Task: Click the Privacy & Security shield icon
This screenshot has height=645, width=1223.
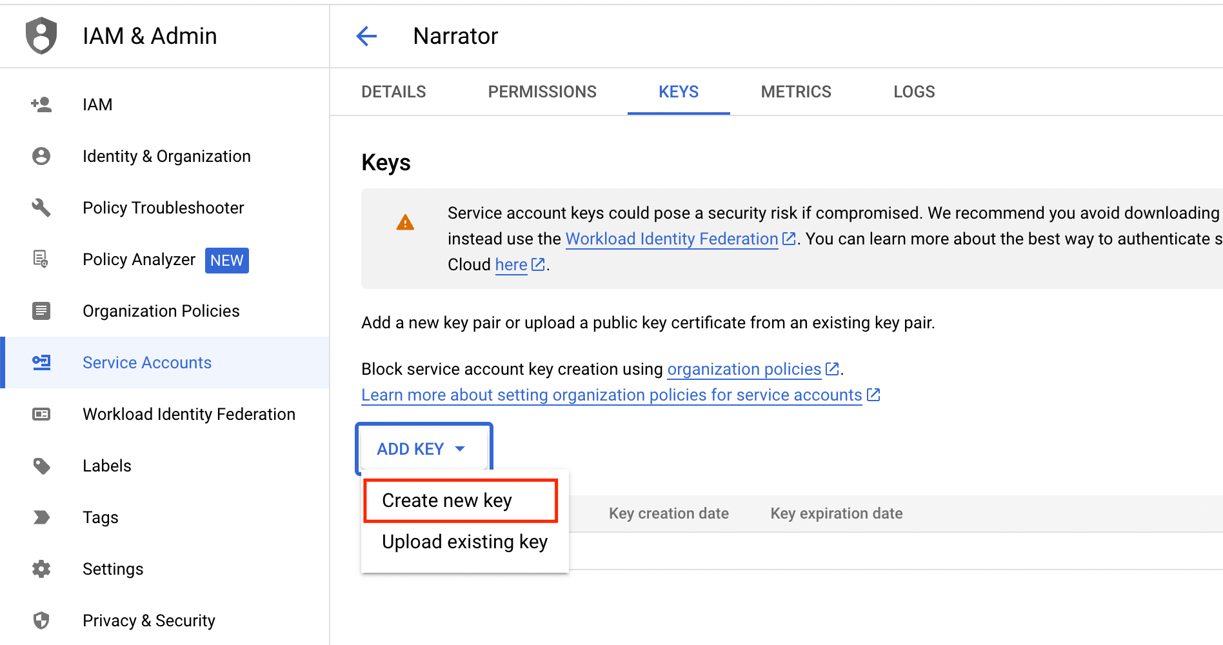Action: tap(41, 620)
